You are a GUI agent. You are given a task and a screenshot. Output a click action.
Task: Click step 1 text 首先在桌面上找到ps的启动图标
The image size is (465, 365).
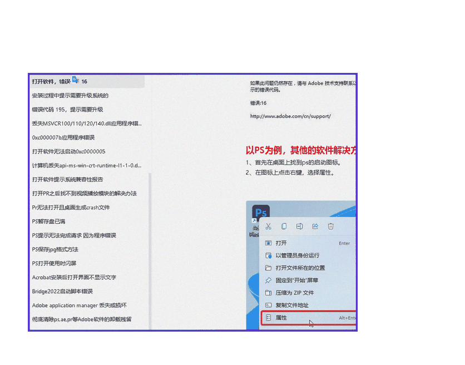tap(294, 162)
